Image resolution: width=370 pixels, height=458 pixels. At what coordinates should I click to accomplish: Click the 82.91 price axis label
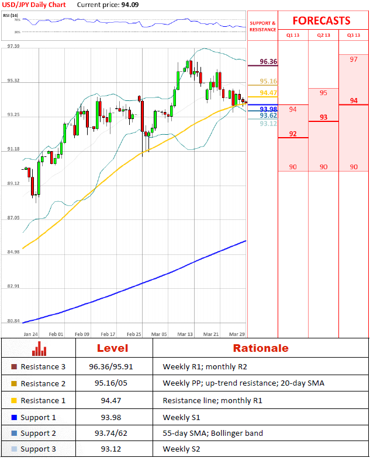pyautogui.click(x=13, y=286)
